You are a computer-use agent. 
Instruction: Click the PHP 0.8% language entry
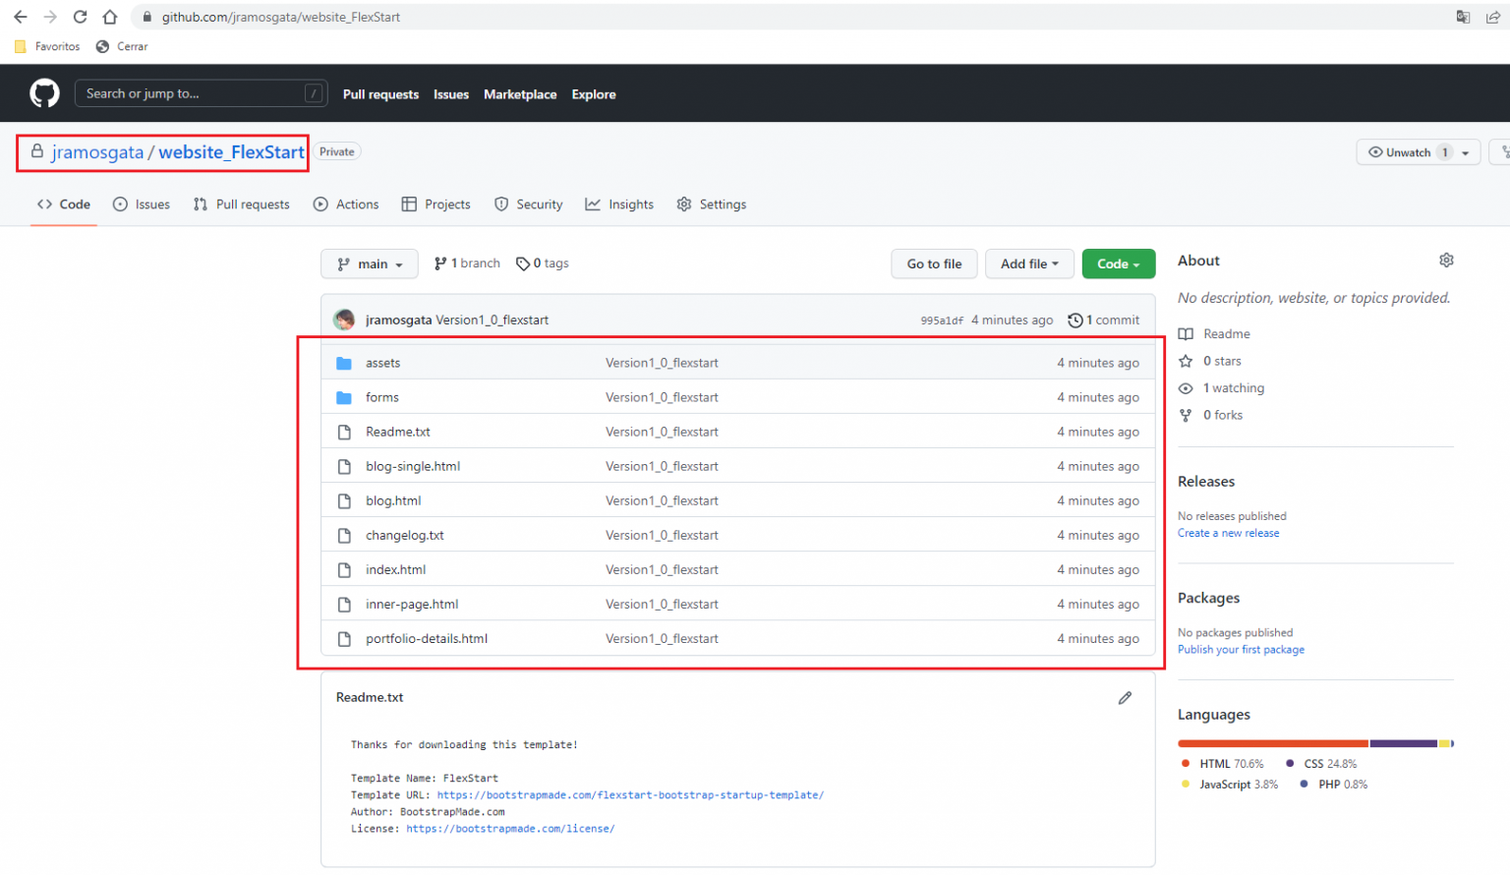pyautogui.click(x=1333, y=785)
